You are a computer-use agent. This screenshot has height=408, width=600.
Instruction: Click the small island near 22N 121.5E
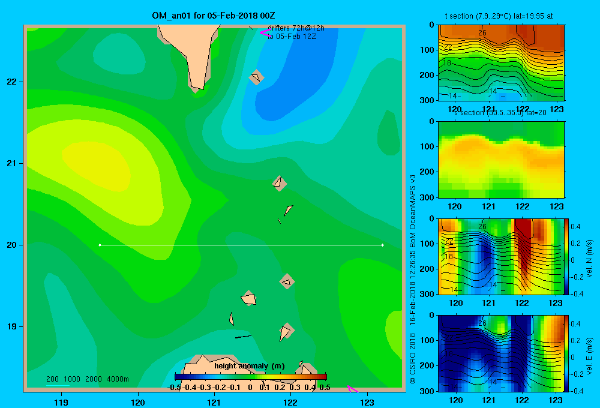point(256,77)
